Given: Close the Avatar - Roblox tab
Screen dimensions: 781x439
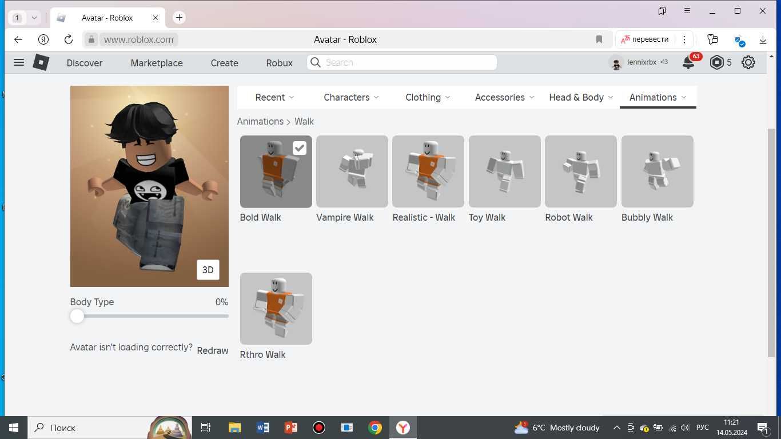Looking at the screenshot, I should [x=156, y=18].
